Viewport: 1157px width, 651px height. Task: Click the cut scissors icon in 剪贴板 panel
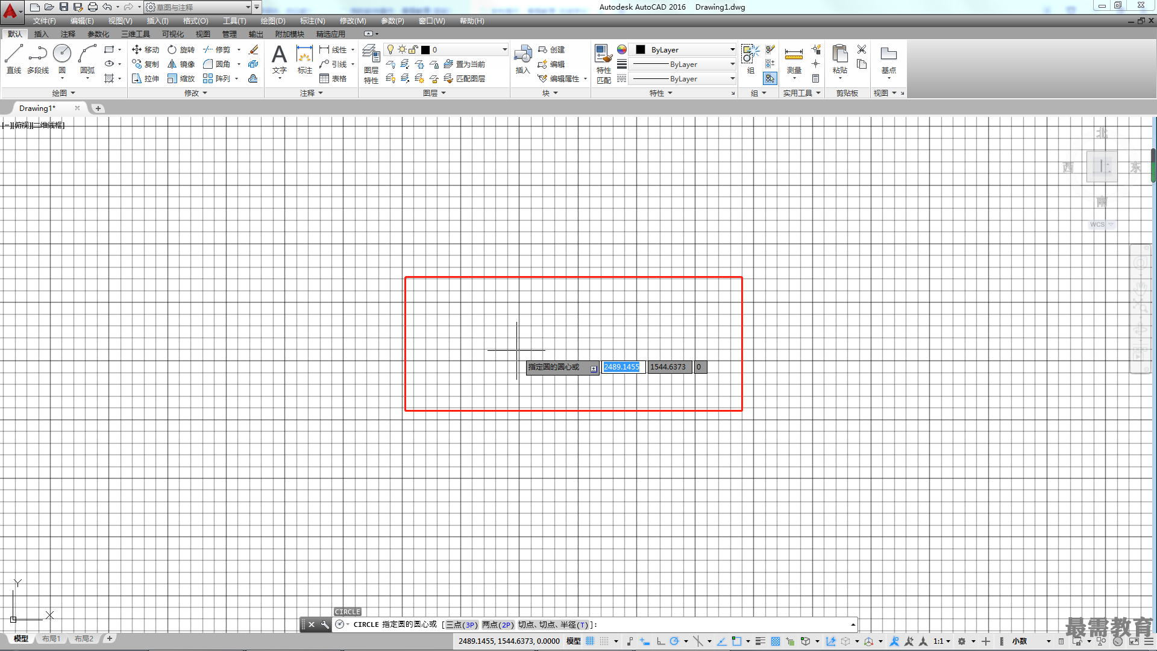point(862,49)
